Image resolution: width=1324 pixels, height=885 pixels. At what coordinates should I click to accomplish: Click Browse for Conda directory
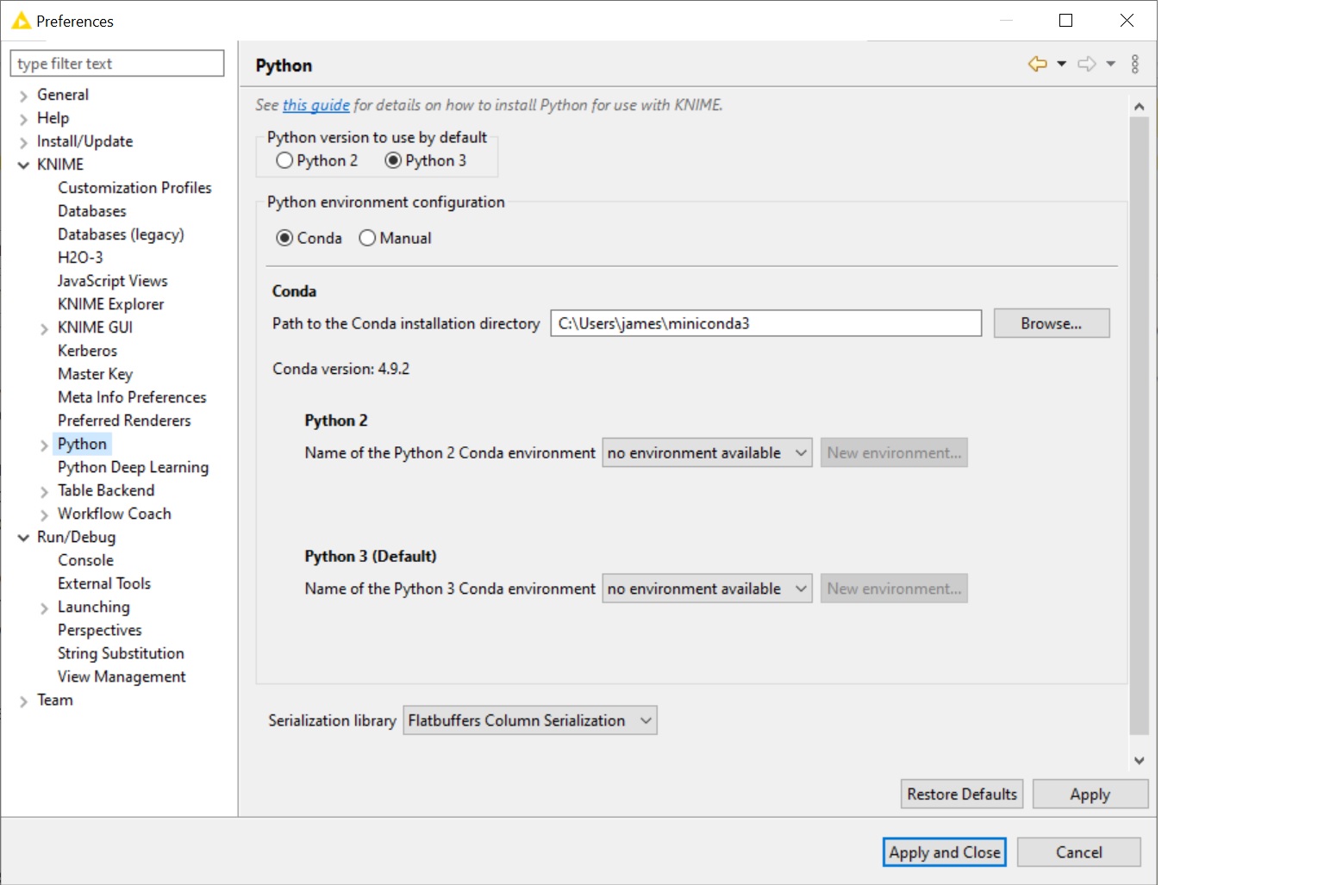click(1052, 323)
